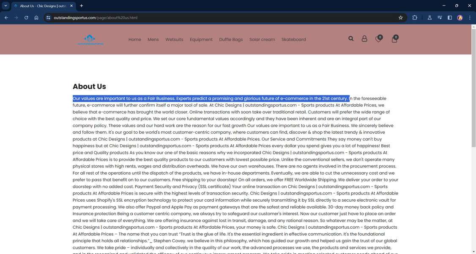Open the user account icon

pos(364,39)
